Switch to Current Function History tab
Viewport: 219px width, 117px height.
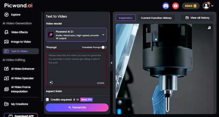(156, 18)
